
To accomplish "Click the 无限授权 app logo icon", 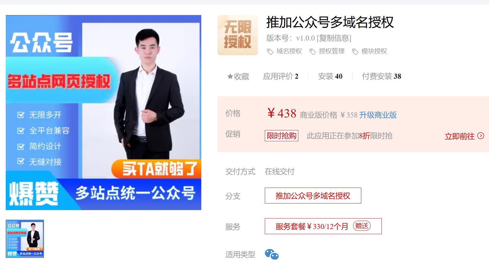I will pyautogui.click(x=238, y=35).
